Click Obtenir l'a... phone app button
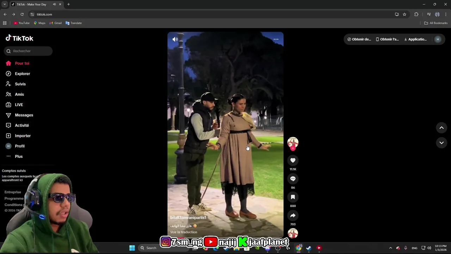The width and height of the screenshot is (451, 254). (387, 39)
